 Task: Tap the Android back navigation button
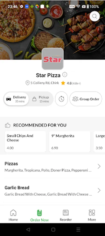(x=28, y=229)
